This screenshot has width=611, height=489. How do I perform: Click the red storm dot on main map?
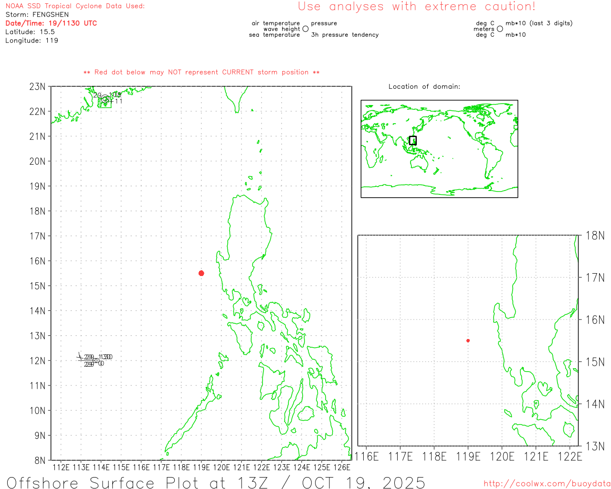point(201,273)
